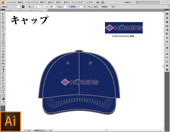Expand the status bar 管理外のファイル arrow

pos(50,130)
